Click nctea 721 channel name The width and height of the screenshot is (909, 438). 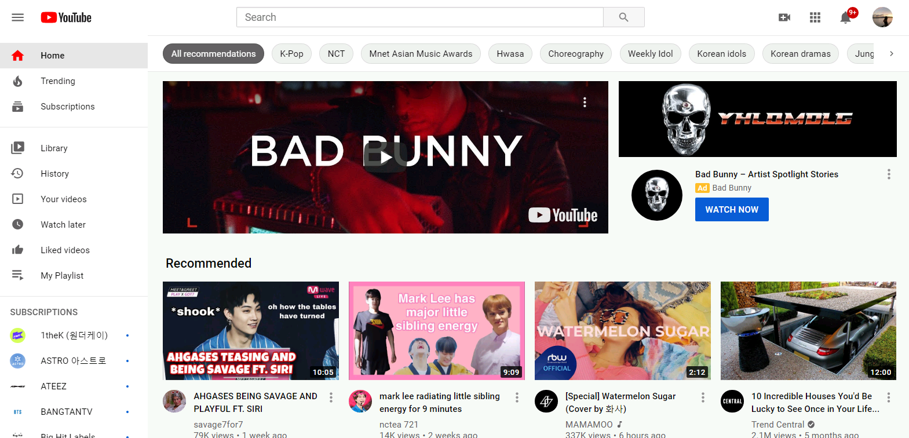pyautogui.click(x=399, y=425)
